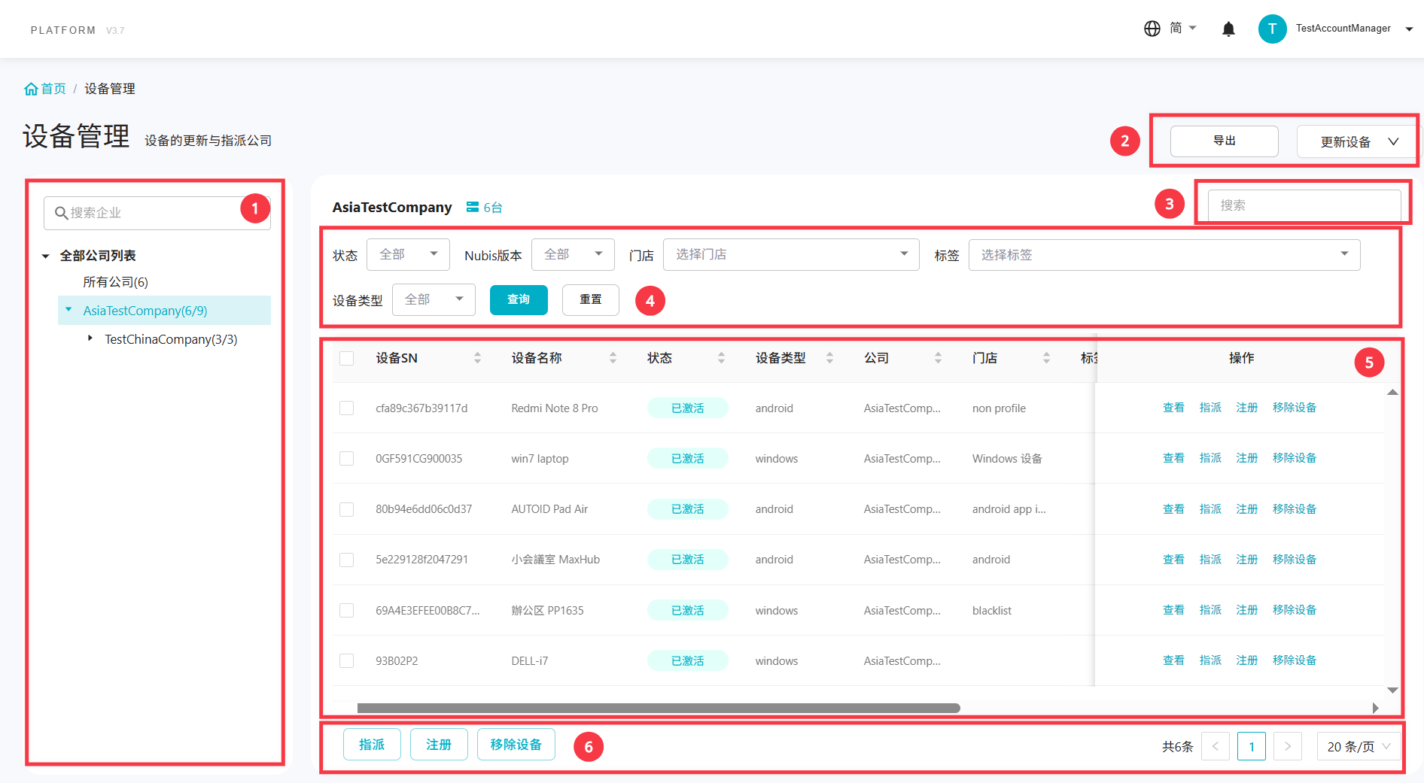
Task: Click the bottom 移除设备 bulk button
Action: (516, 745)
